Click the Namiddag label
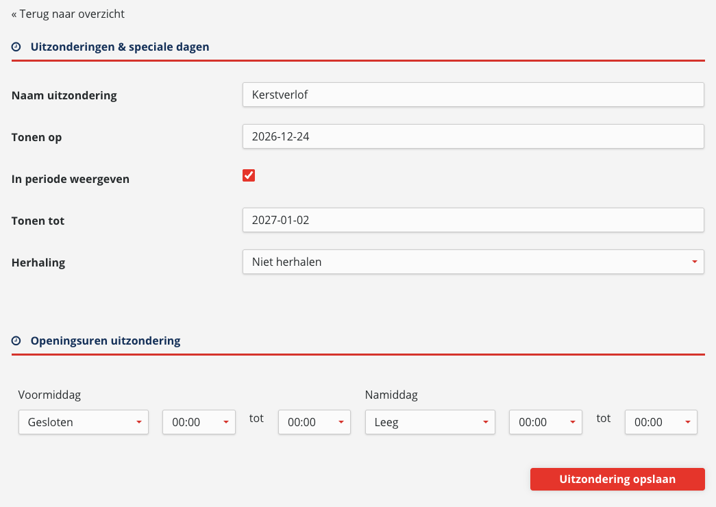 (391, 395)
